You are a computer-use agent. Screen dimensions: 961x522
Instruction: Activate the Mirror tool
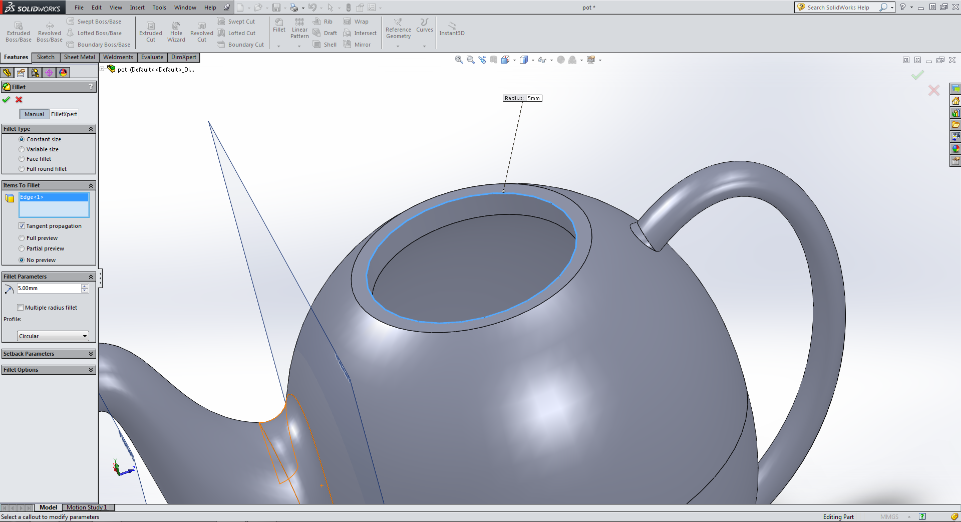pyautogui.click(x=357, y=45)
